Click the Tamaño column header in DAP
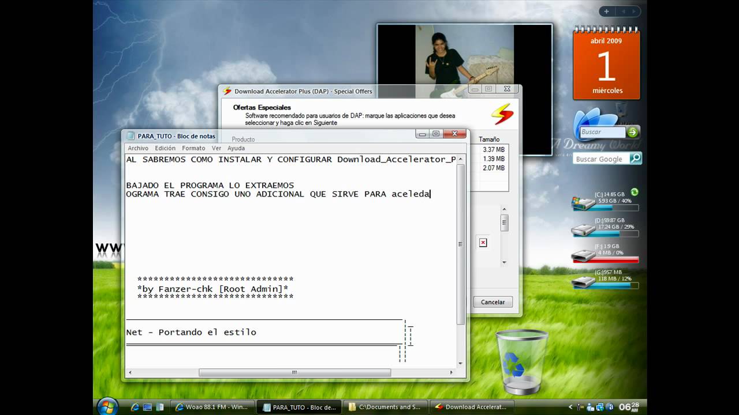Image resolution: width=739 pixels, height=415 pixels. tap(488, 139)
